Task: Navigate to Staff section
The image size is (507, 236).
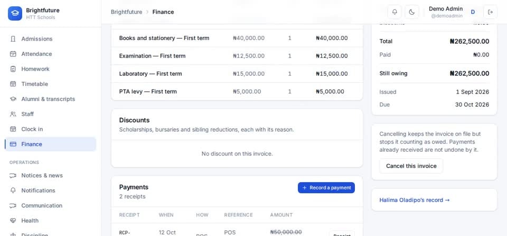Action: click(51, 114)
